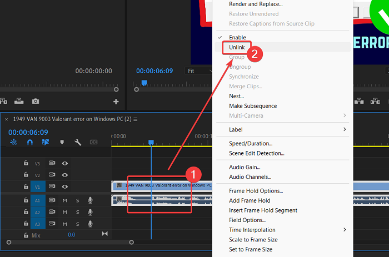This screenshot has width=389, height=257.
Task: Lock track A3 with padlock
Action: pyautogui.click(x=26, y=223)
